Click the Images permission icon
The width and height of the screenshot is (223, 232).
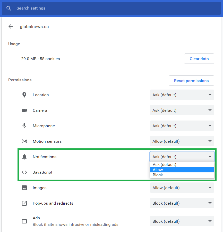[24, 188]
